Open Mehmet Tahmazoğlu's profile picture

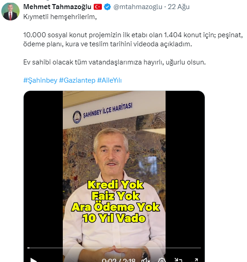[x=10, y=11]
